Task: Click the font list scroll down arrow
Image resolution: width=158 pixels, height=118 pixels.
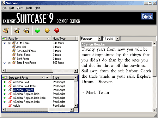Action: pyautogui.click(x=76, y=105)
